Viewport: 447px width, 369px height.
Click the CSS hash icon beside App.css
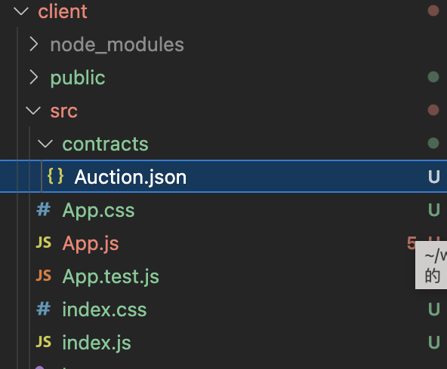click(x=44, y=209)
